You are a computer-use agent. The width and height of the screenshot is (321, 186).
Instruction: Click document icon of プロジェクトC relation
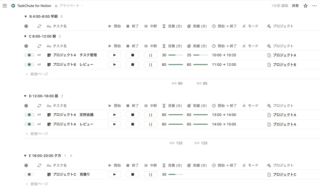pyautogui.click(x=269, y=175)
